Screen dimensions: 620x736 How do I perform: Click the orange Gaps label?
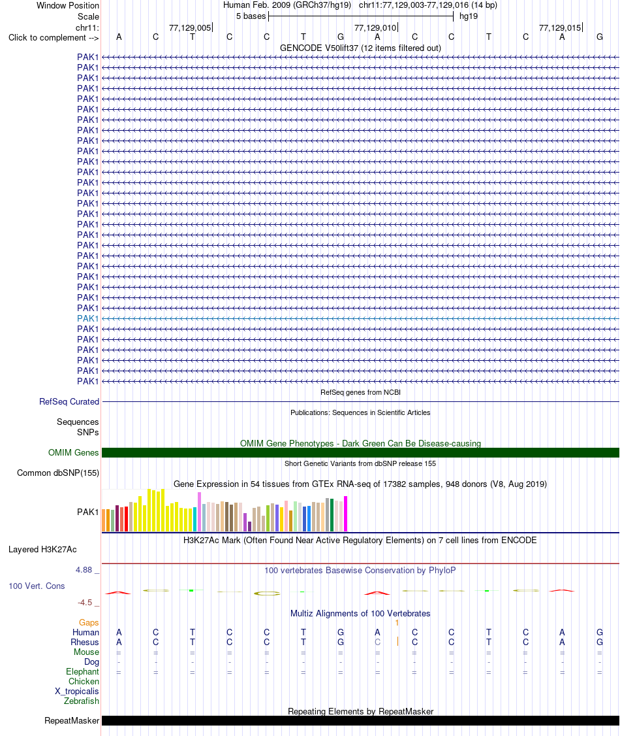coord(89,622)
